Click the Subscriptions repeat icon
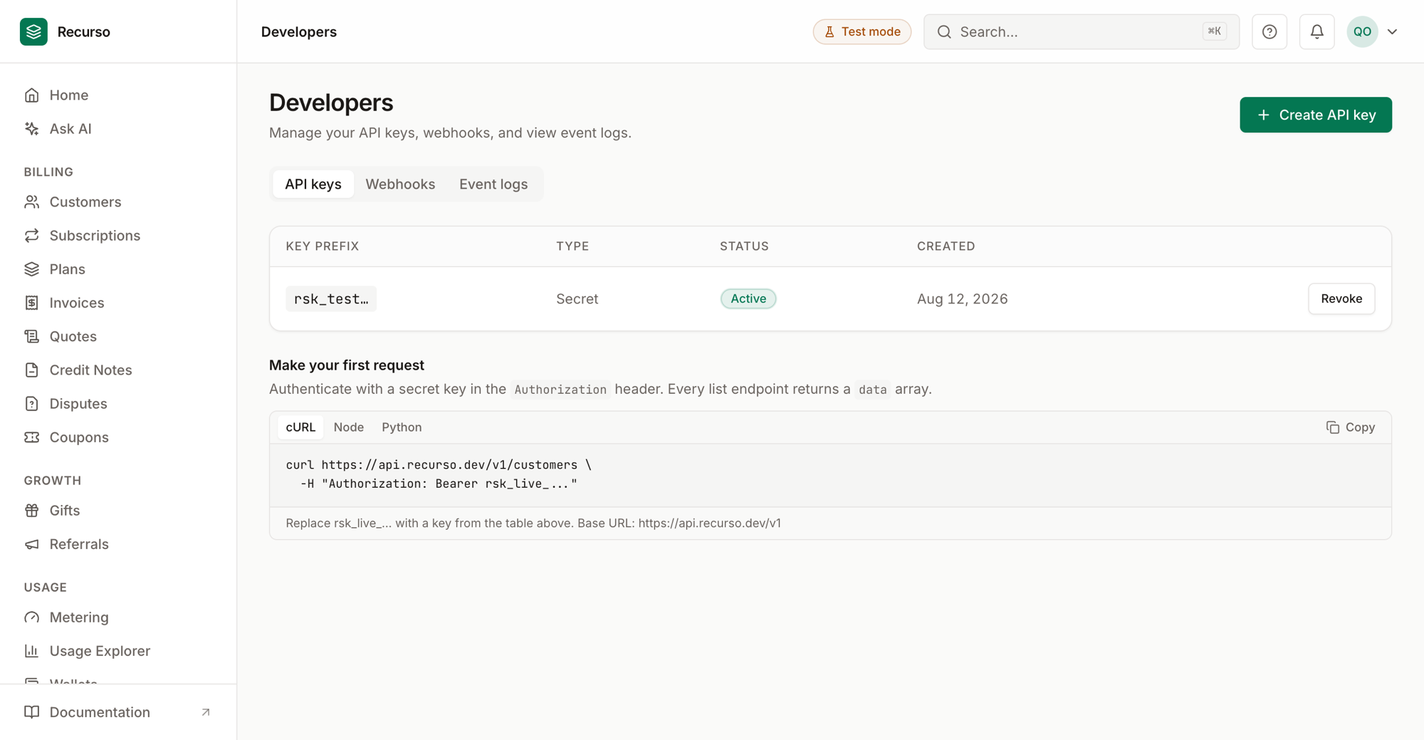Image resolution: width=1424 pixels, height=740 pixels. pos(31,236)
